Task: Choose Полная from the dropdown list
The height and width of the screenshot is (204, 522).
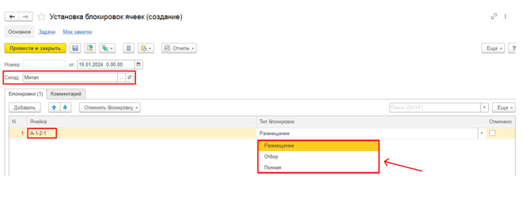Action: click(318, 167)
